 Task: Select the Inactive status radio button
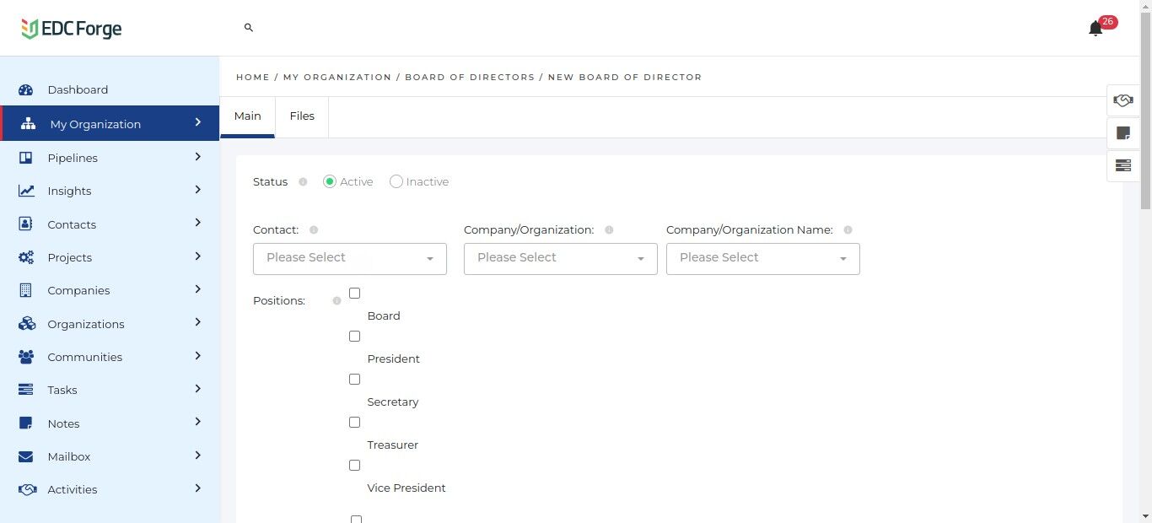point(396,181)
